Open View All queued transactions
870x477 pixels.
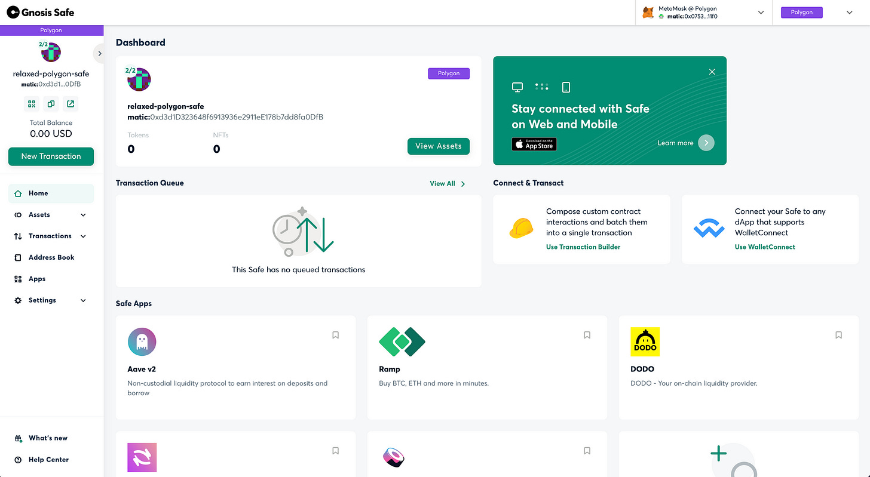click(448, 183)
